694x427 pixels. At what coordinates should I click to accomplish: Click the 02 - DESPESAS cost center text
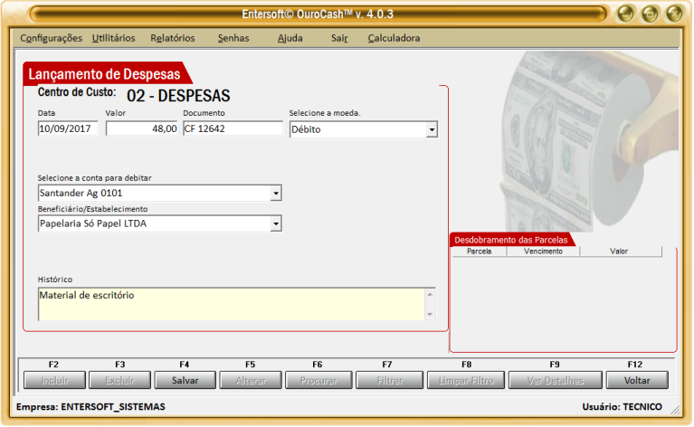click(178, 96)
